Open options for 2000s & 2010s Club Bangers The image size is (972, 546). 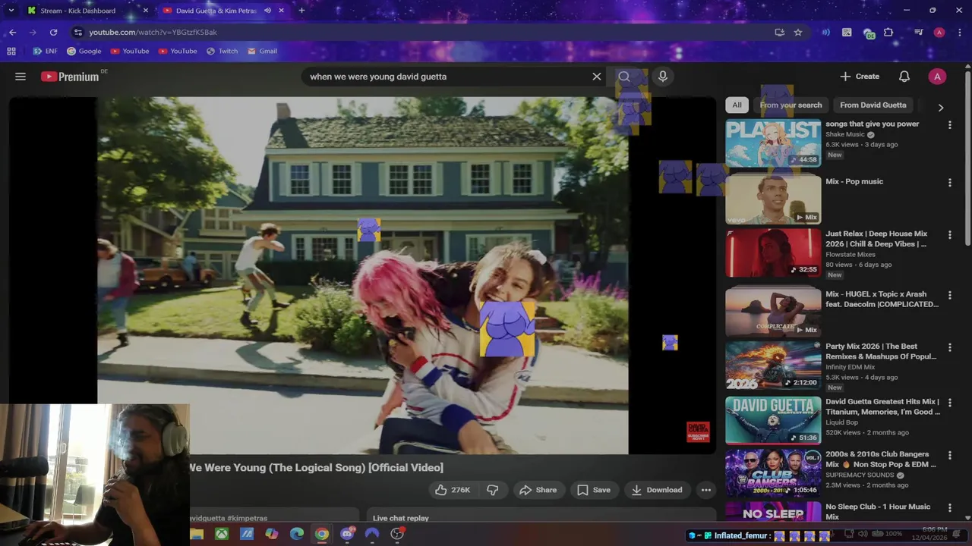tap(949, 455)
